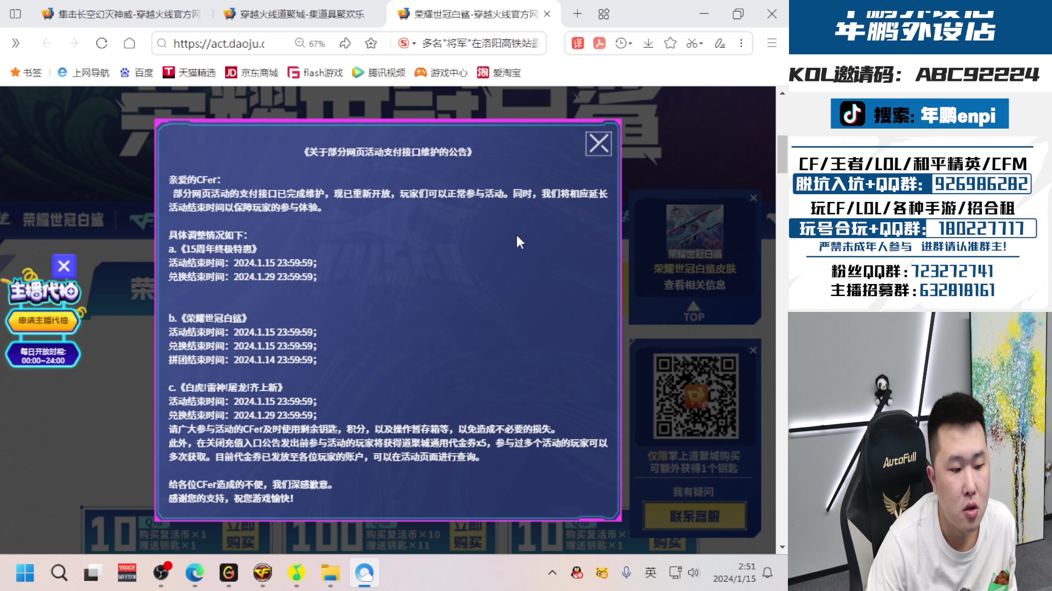Open the Windows Start menu
1052x591 pixels.
[x=25, y=573]
